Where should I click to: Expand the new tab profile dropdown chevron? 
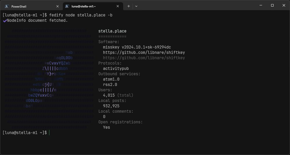[x=136, y=6]
